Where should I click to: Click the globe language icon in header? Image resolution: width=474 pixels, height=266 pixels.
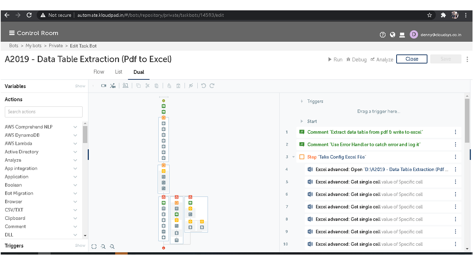(x=393, y=35)
